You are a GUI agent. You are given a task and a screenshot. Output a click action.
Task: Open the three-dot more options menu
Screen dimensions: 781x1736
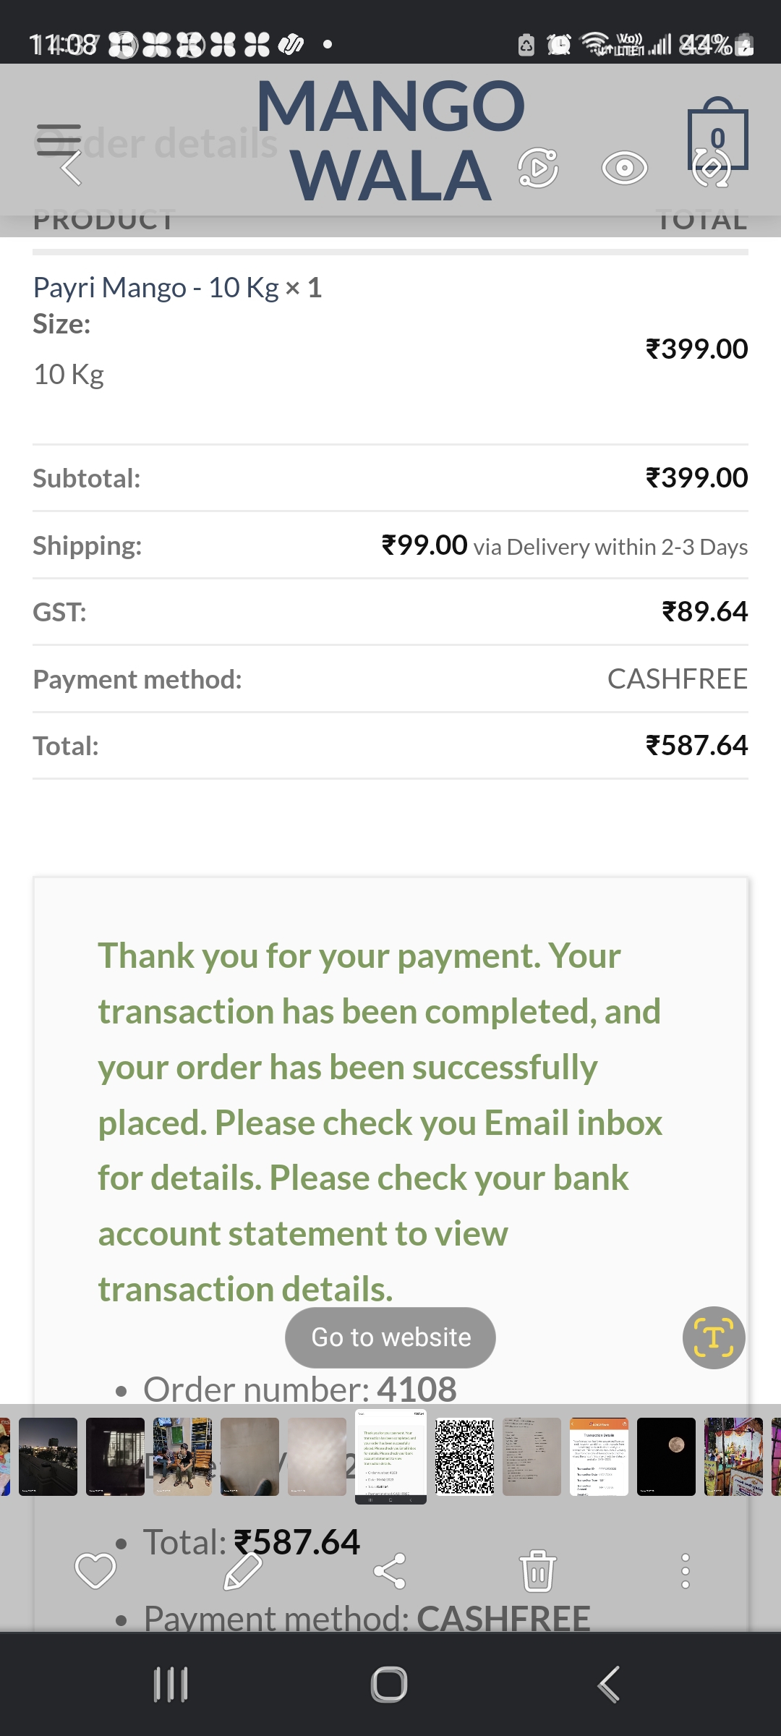pos(685,1571)
